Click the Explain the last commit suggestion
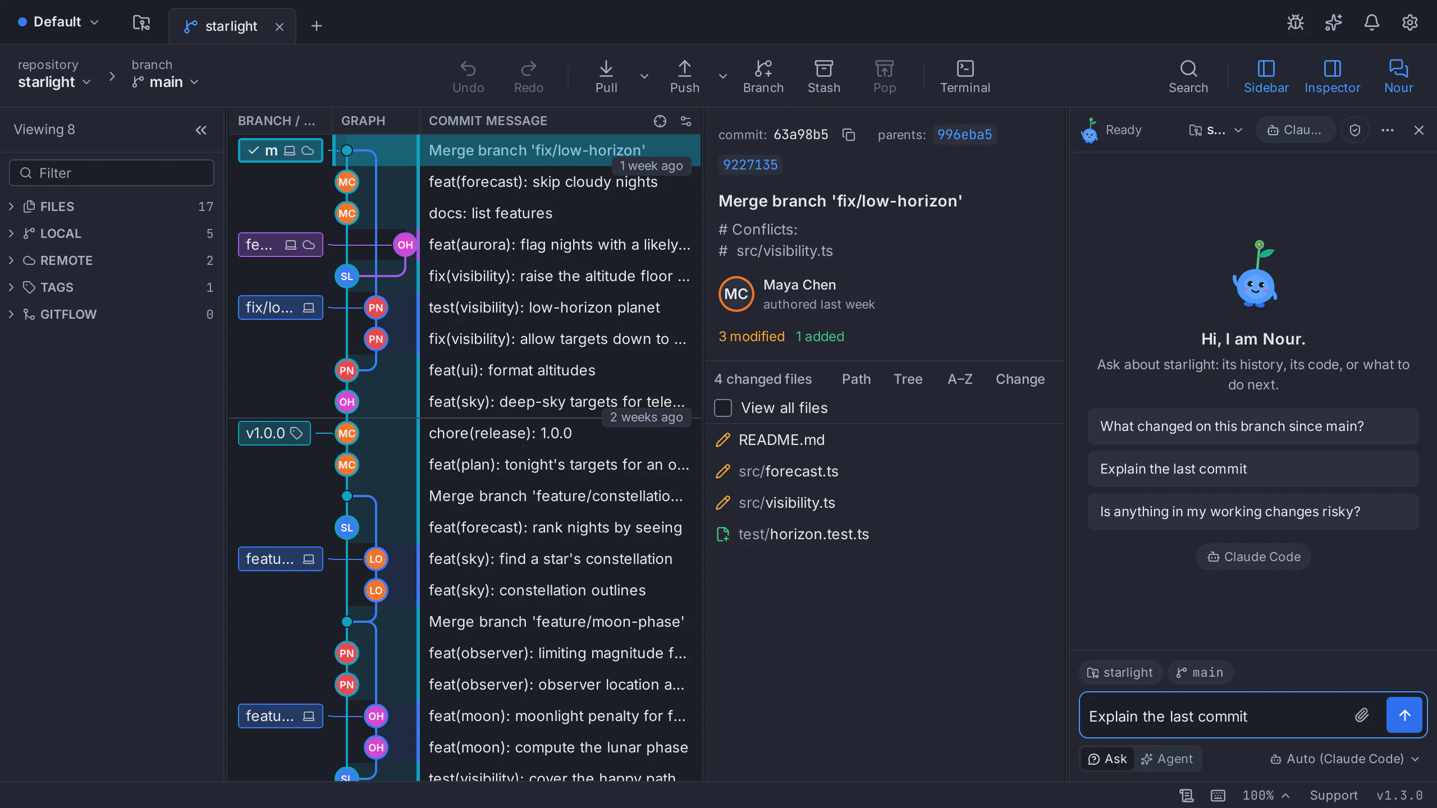The width and height of the screenshot is (1437, 808). pyautogui.click(x=1253, y=469)
